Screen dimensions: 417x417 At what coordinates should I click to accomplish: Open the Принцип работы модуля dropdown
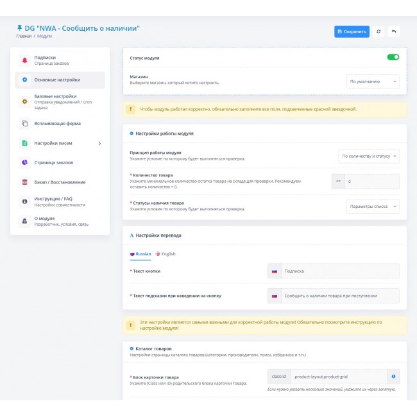tap(368, 156)
